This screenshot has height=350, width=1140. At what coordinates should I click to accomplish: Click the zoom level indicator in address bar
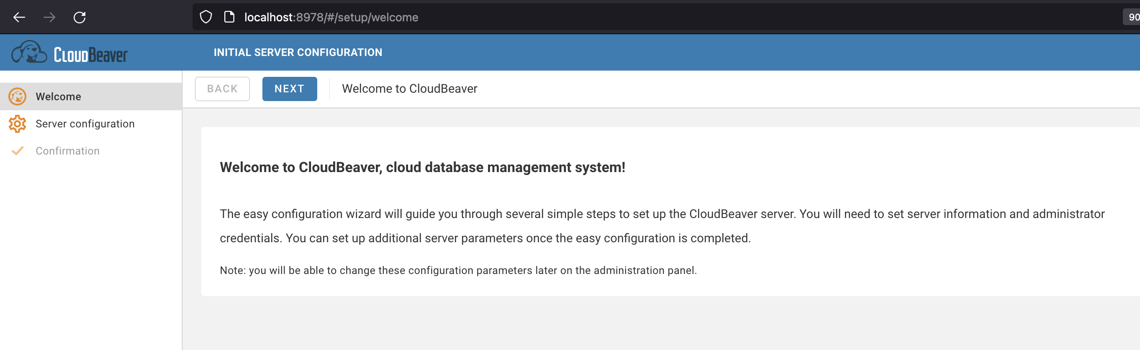(1132, 17)
